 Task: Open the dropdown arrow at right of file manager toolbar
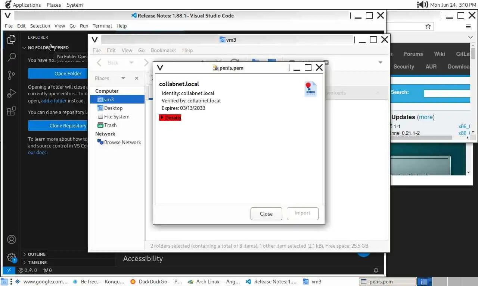[381, 63]
